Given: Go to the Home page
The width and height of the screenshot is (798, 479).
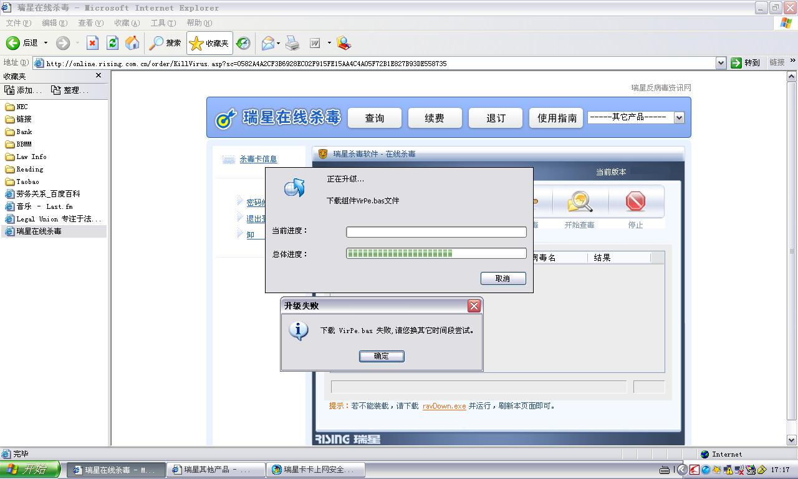Looking at the screenshot, I should tap(132, 43).
